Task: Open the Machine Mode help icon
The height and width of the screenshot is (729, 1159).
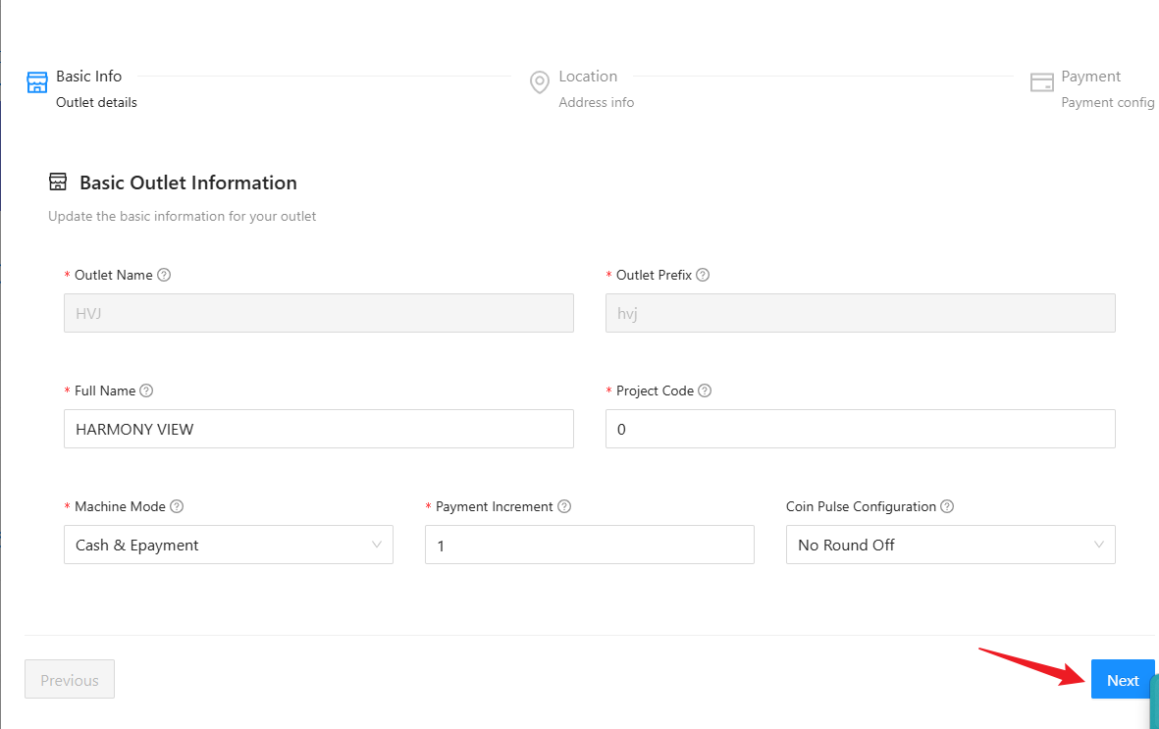Action: click(177, 506)
